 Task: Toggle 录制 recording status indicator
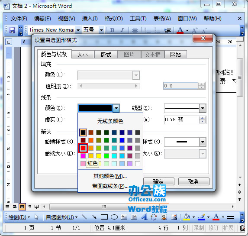(199, 228)
